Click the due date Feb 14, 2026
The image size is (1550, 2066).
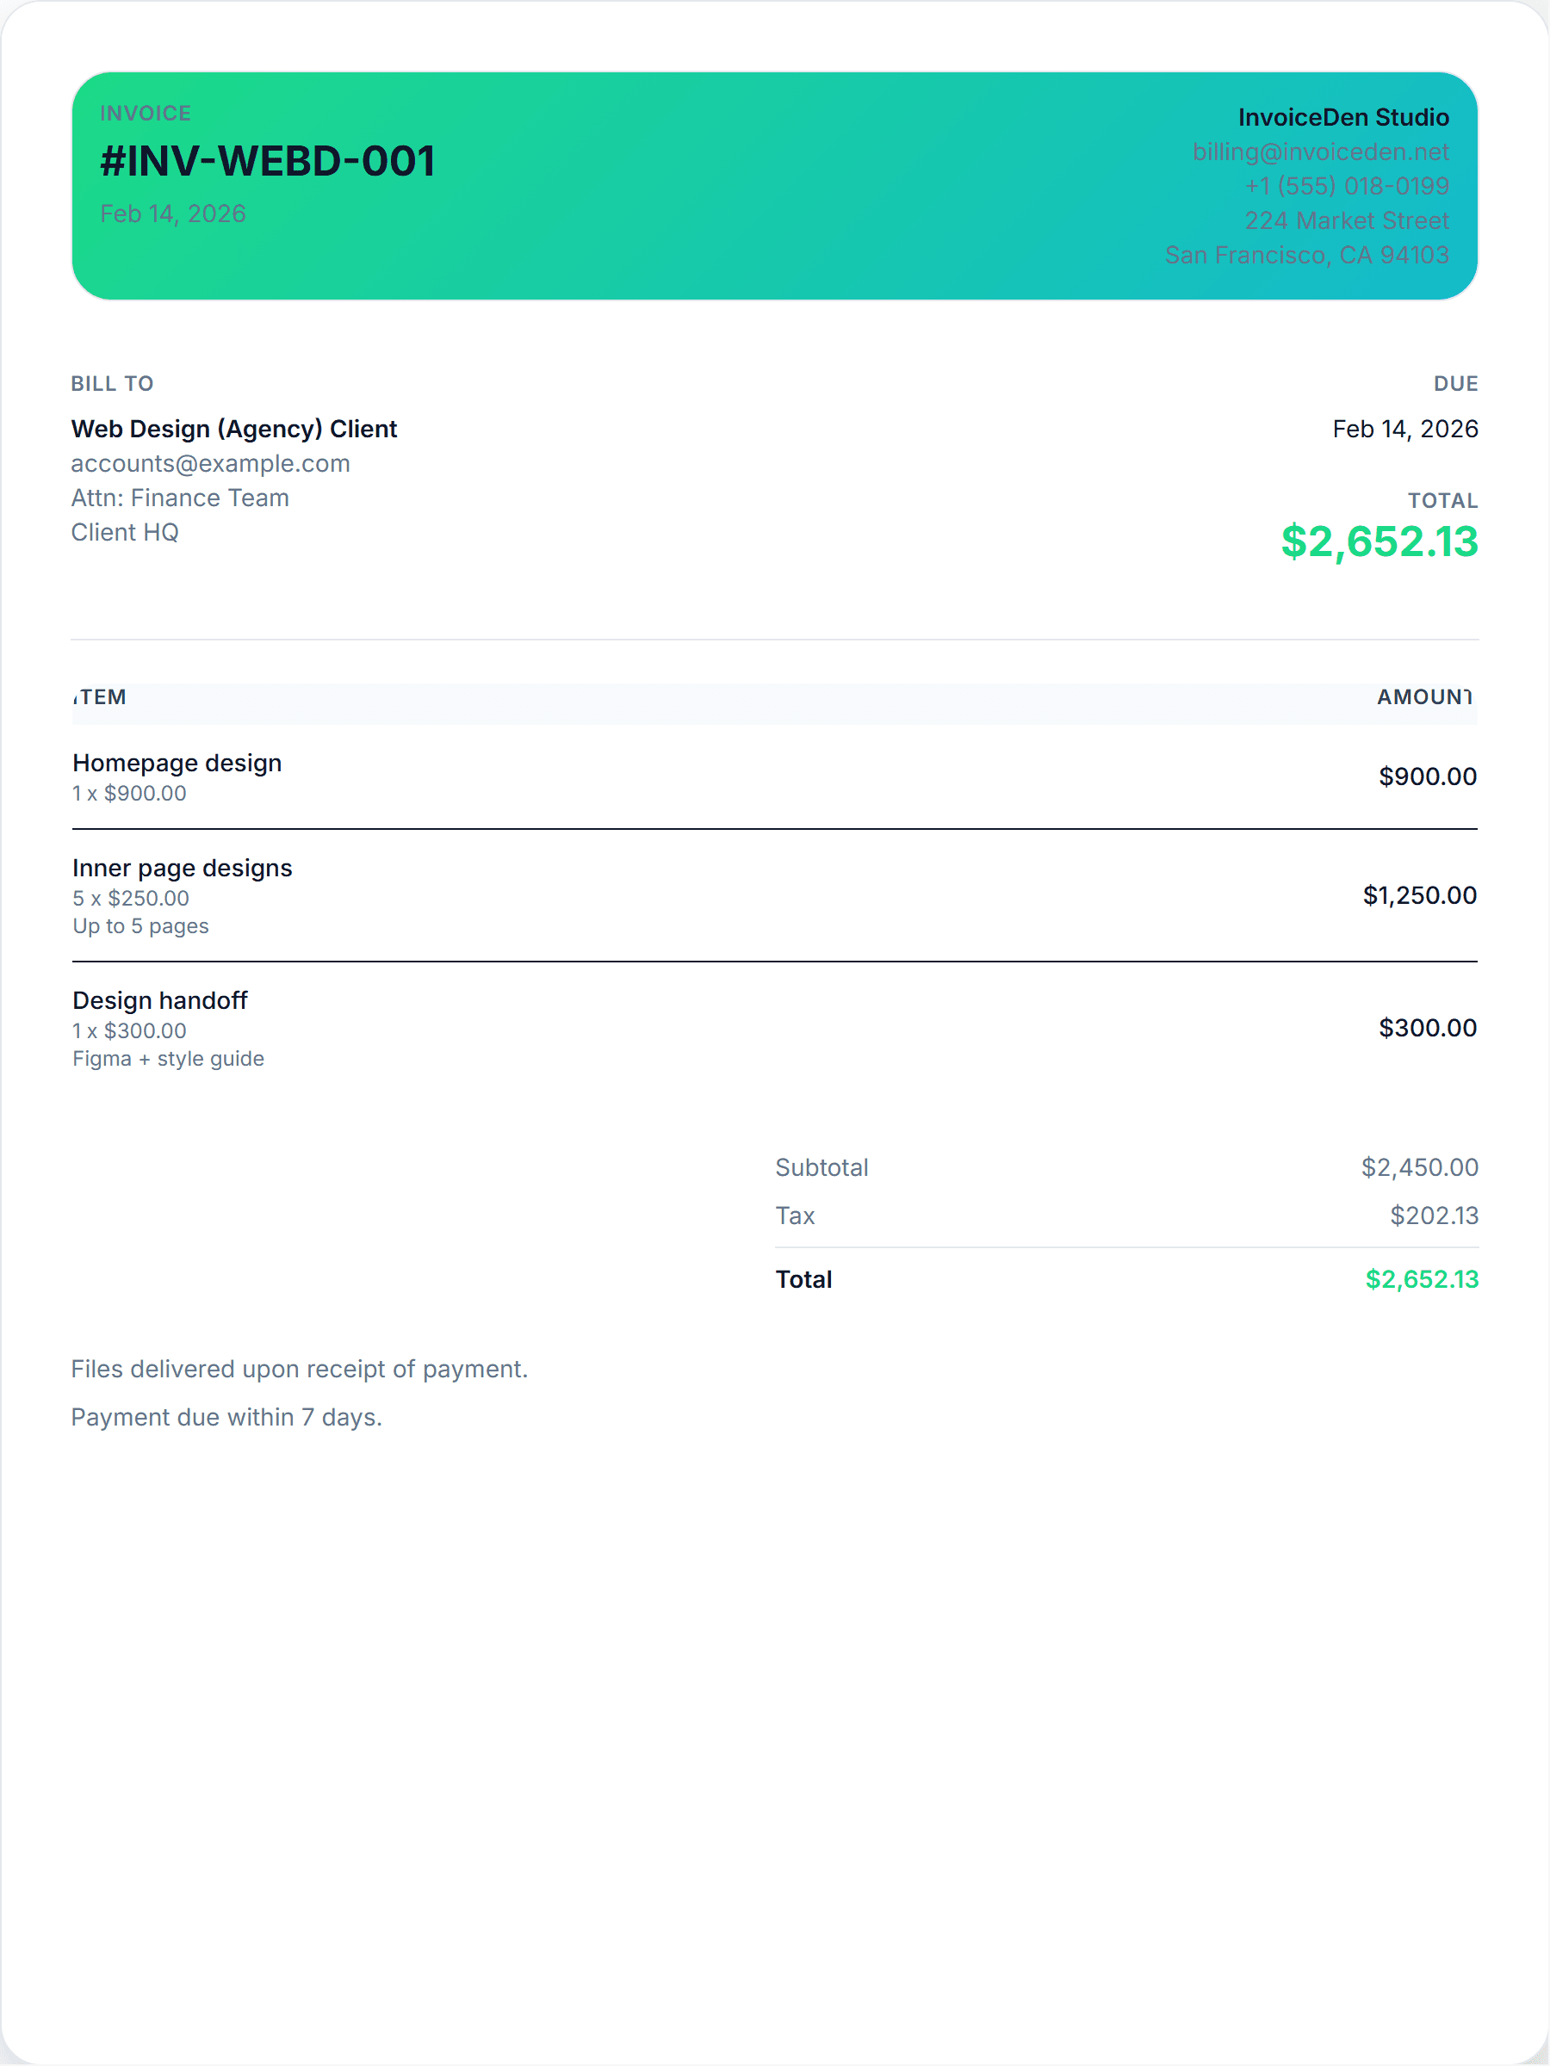[1404, 429]
